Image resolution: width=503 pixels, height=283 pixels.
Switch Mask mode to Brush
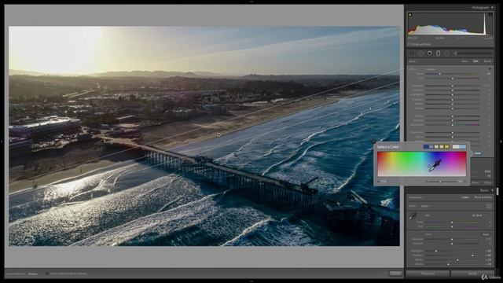coord(487,61)
